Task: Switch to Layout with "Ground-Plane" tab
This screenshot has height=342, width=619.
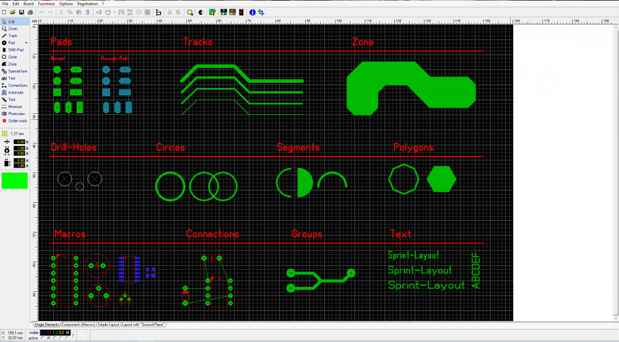Action: tap(143, 325)
